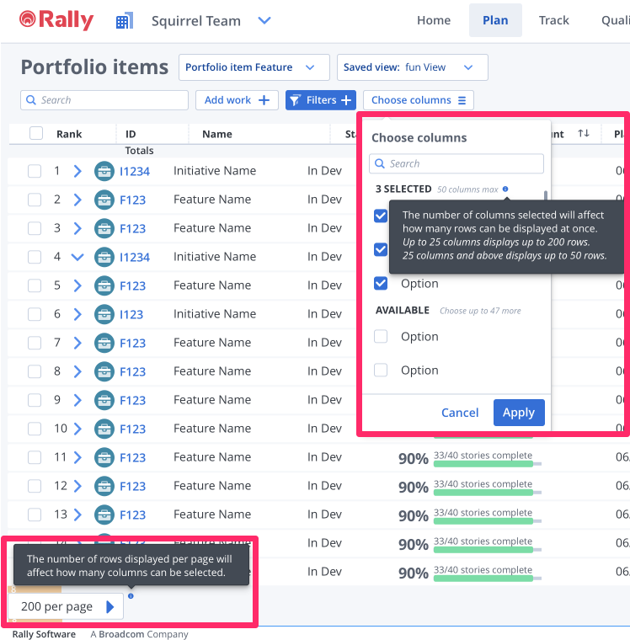The width and height of the screenshot is (630, 640).
Task: Cancel the column chooser
Action: click(460, 413)
